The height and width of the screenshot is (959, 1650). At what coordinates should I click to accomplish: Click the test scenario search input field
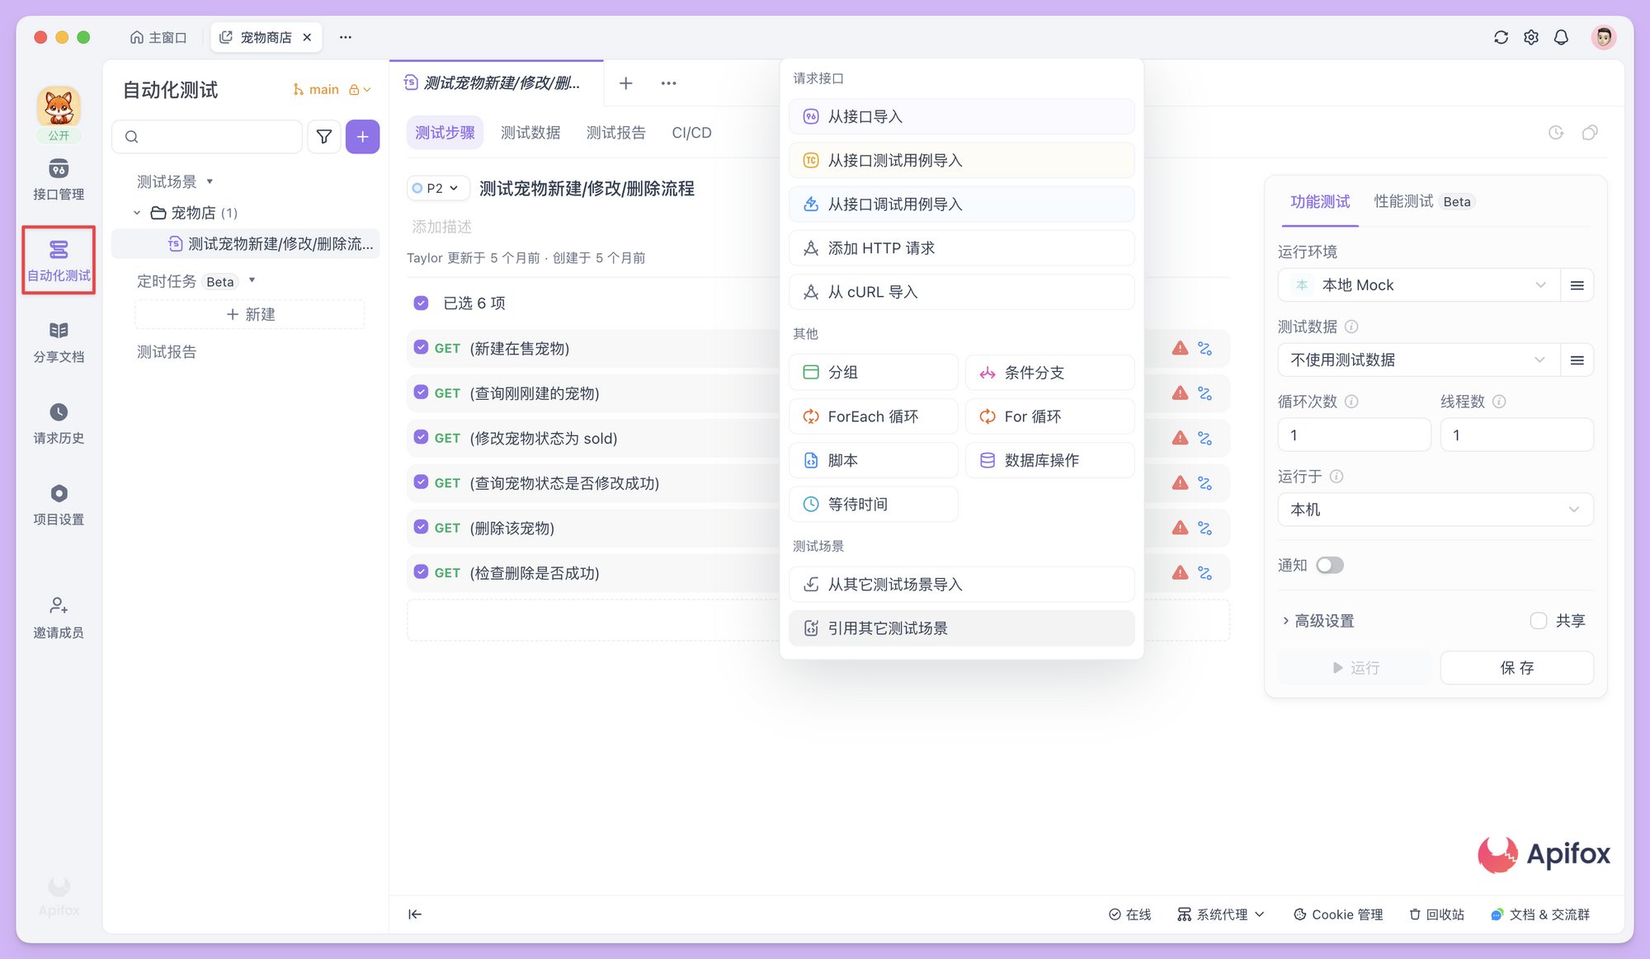206,136
